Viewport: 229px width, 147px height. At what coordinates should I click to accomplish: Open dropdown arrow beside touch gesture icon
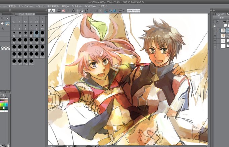tap(124, 11)
